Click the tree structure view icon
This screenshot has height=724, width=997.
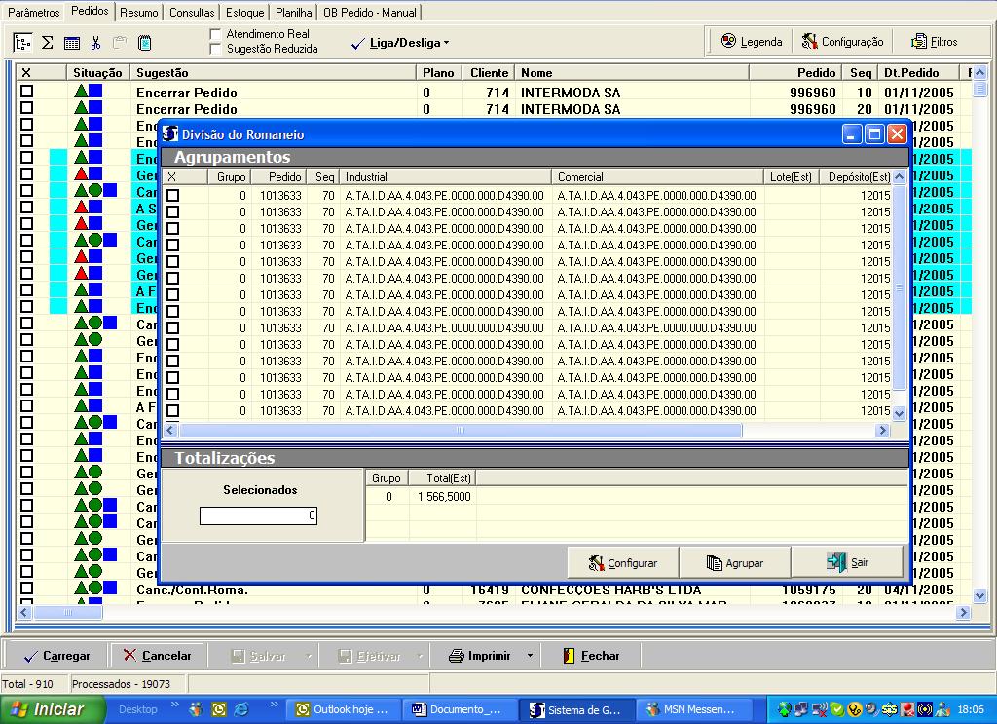pyautogui.click(x=22, y=43)
